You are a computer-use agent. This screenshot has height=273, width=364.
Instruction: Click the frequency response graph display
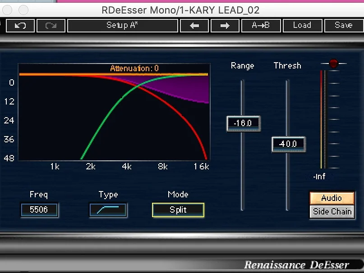tap(114, 112)
